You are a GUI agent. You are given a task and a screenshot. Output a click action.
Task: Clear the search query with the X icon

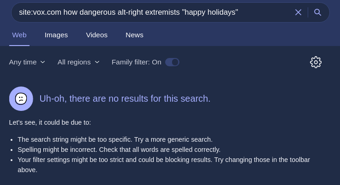(x=298, y=12)
